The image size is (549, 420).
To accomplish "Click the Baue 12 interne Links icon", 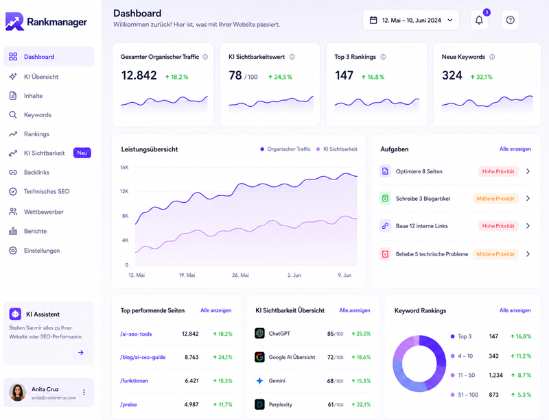I will [x=385, y=226].
